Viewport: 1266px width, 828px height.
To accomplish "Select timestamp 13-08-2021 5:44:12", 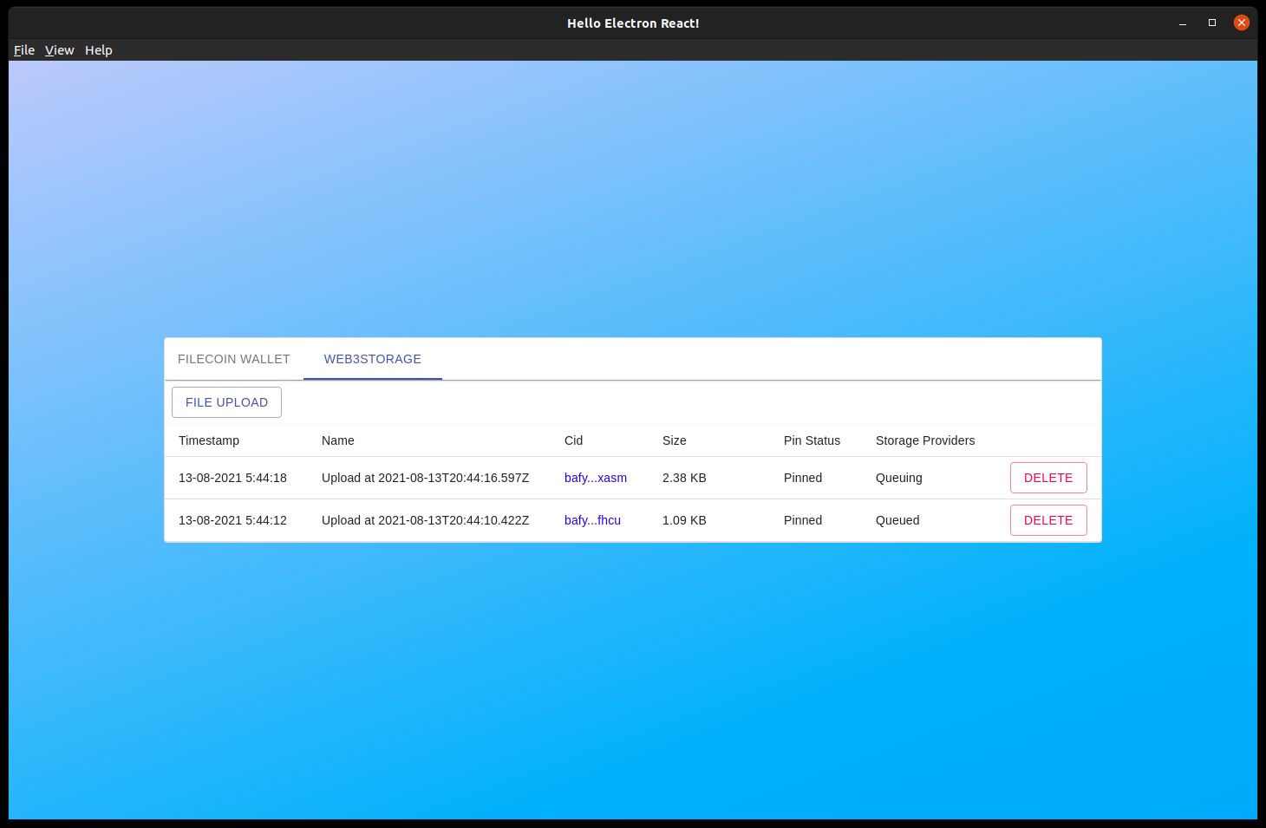I will (x=232, y=520).
